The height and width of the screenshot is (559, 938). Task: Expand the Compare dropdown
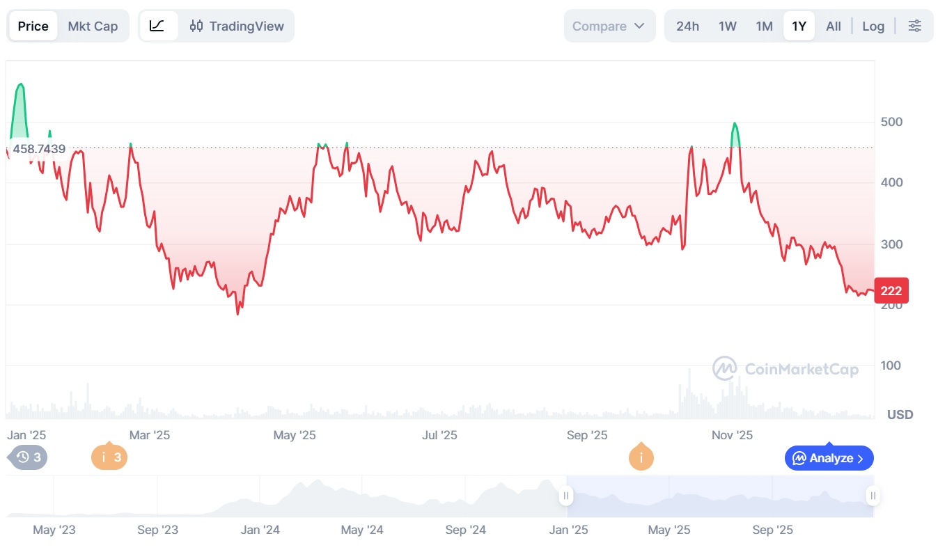tap(609, 26)
